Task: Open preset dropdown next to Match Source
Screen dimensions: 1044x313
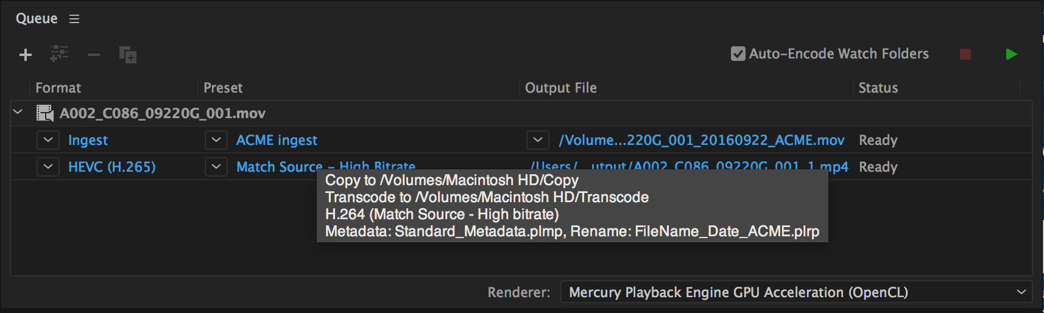Action: pos(216,167)
